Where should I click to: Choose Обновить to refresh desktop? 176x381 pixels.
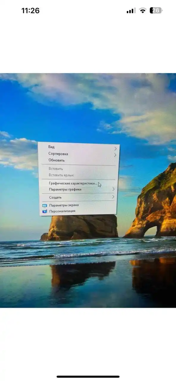coord(56,160)
